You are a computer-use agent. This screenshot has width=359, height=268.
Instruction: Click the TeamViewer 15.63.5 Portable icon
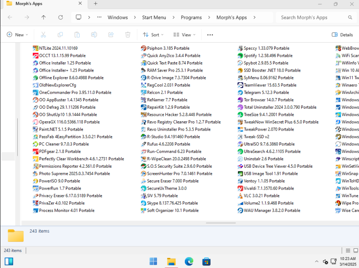(x=240, y=85)
